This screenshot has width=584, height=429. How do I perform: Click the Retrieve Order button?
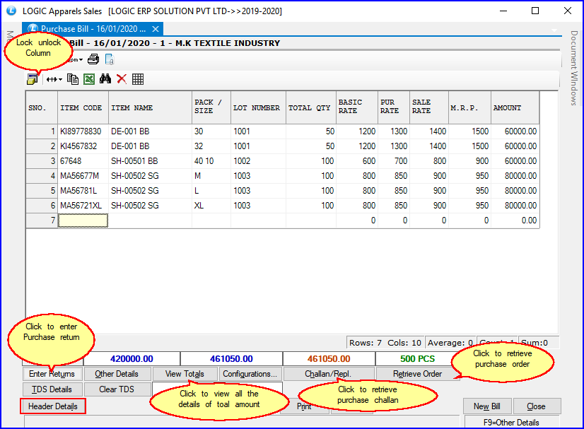coord(417,374)
